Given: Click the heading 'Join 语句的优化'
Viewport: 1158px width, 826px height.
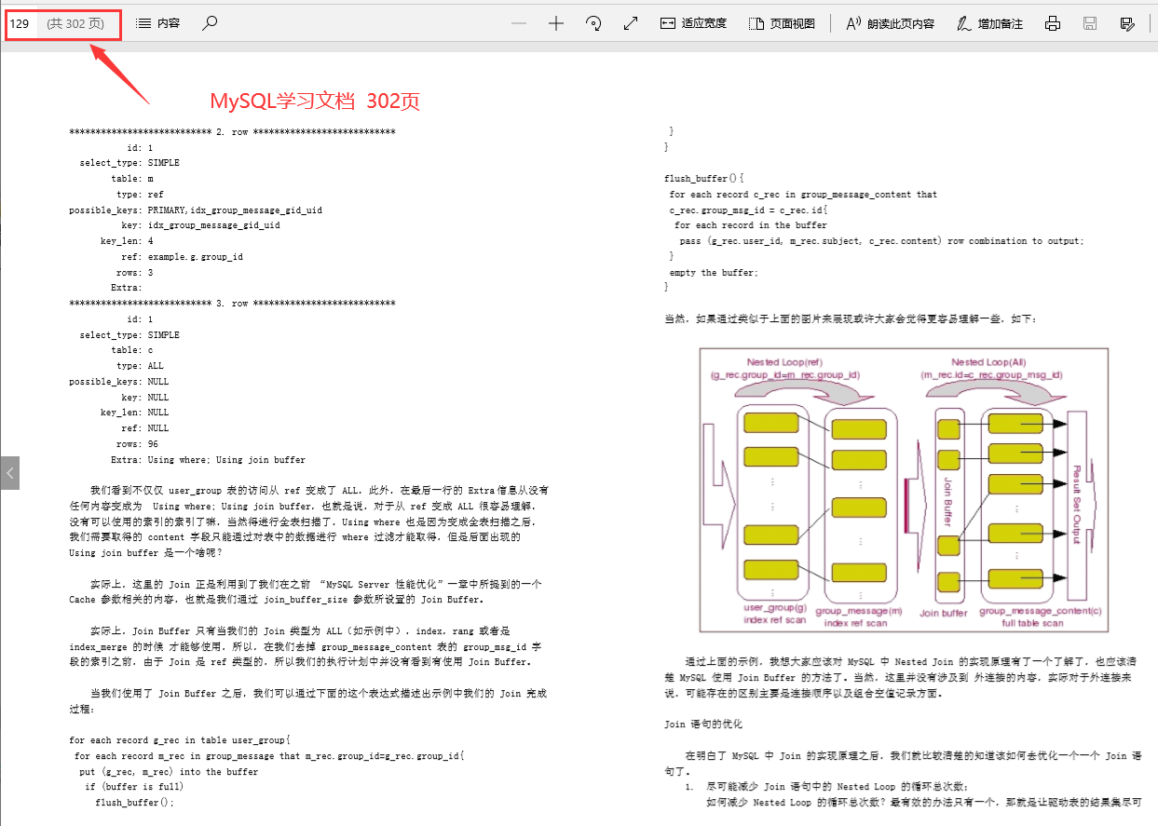Looking at the screenshot, I should coord(703,724).
